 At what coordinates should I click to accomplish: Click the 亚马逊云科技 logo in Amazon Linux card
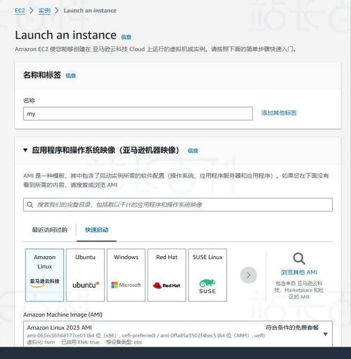pos(44,283)
